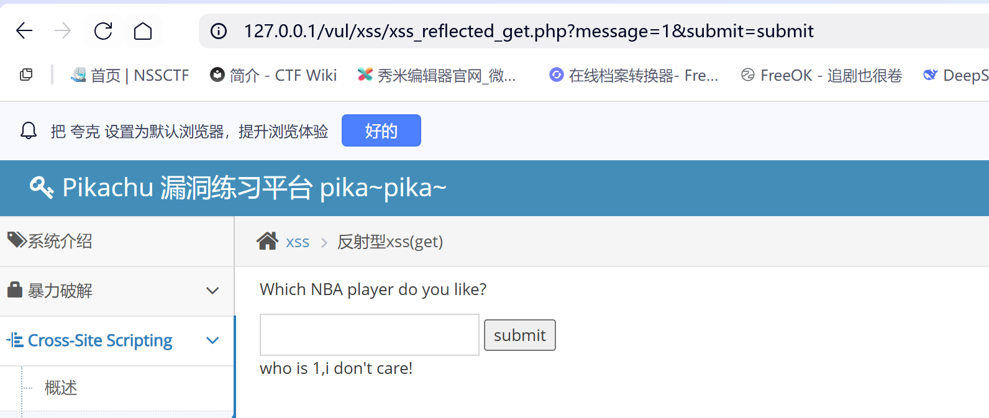The height and width of the screenshot is (418, 989).
Task: Click the site info icon in address bar
Action: click(219, 30)
